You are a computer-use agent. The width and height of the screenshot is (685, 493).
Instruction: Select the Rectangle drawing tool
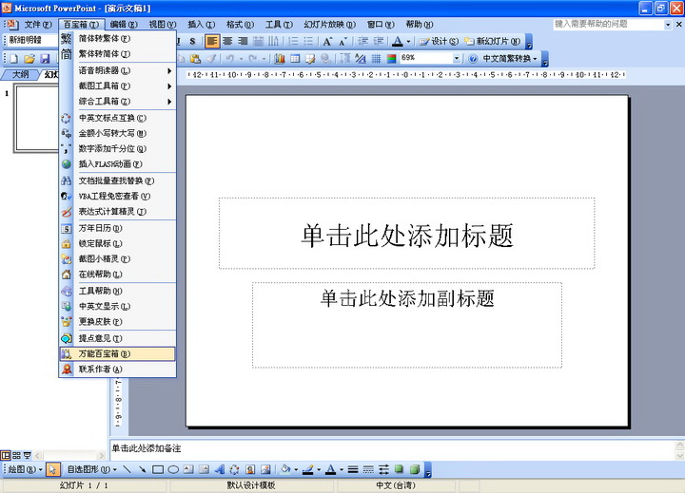[158, 470]
